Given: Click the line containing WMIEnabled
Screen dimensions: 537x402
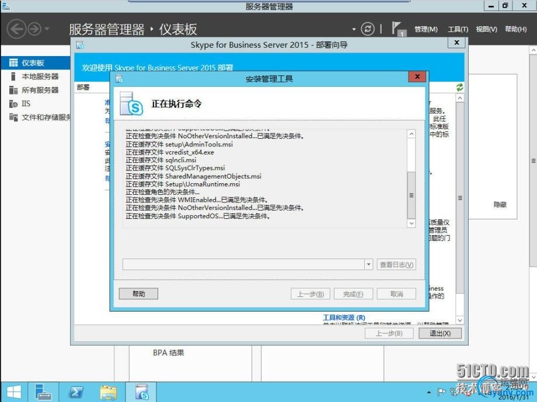Looking at the screenshot, I should [197, 200].
